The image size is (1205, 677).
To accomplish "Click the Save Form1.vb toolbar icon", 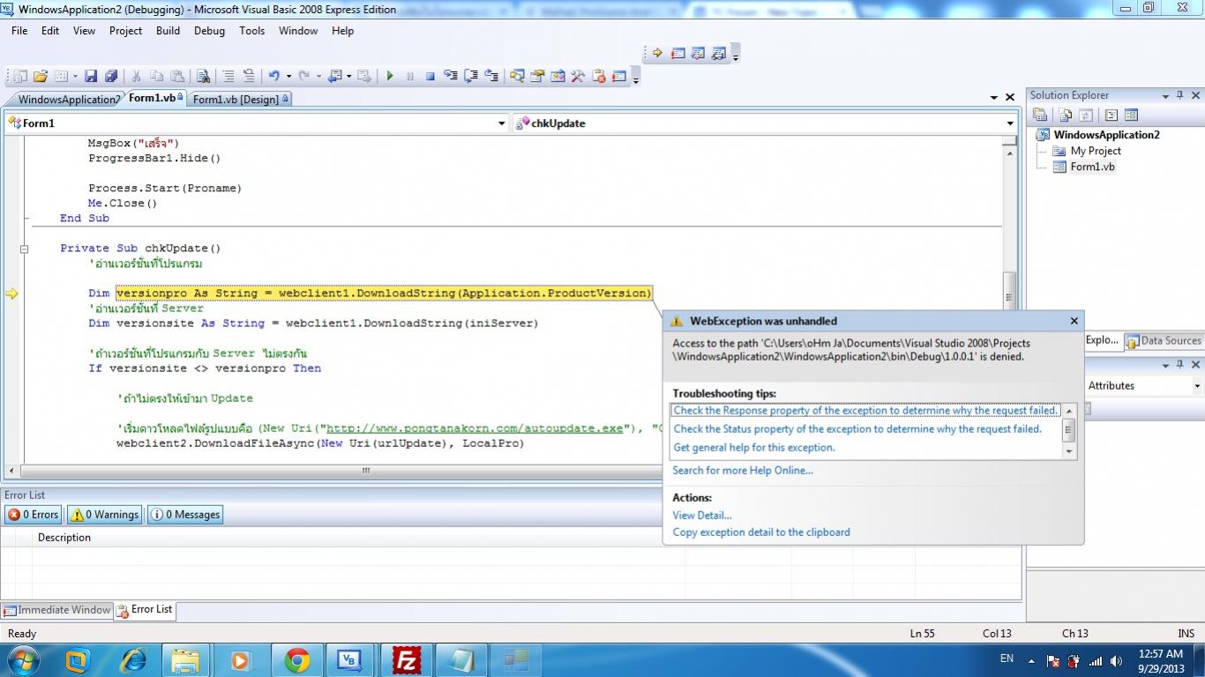I will pyautogui.click(x=90, y=76).
